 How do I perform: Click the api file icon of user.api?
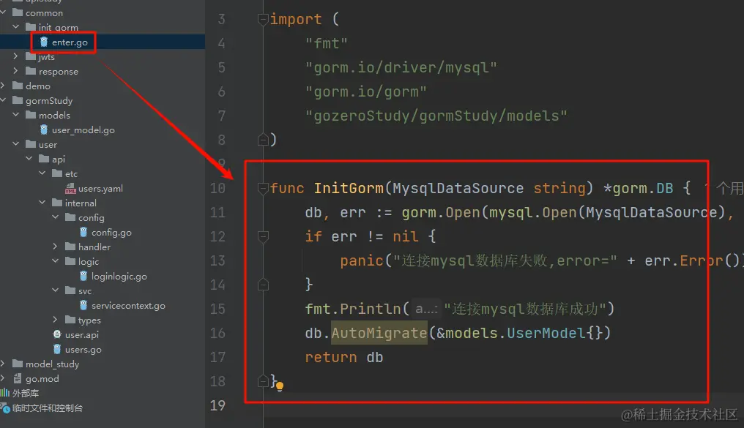pos(57,334)
